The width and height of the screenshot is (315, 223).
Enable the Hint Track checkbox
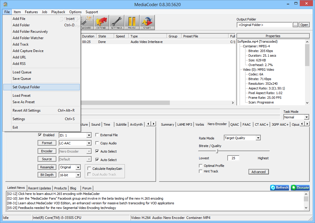coord(201,171)
